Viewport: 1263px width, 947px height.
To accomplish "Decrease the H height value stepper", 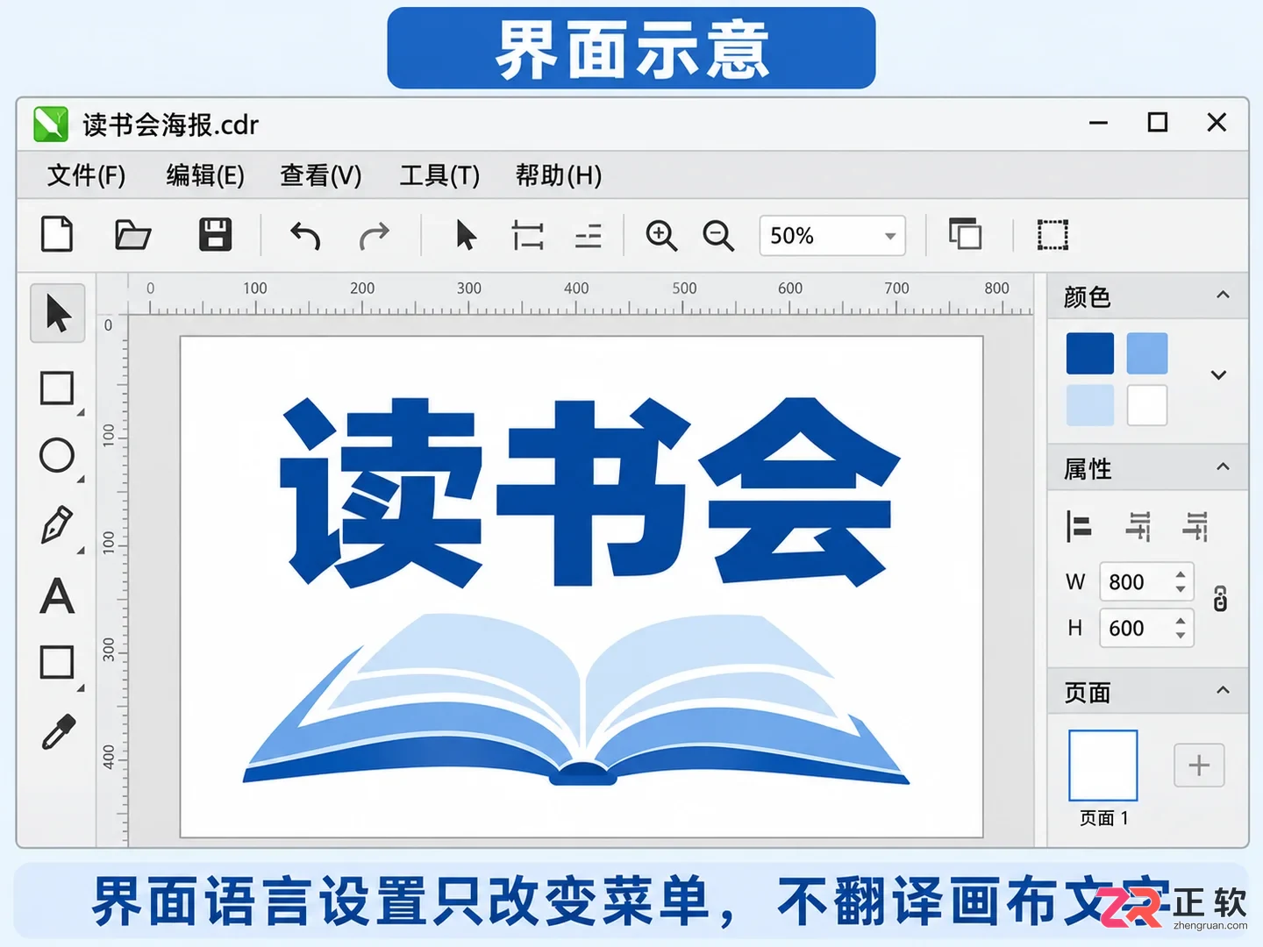I will point(1181,637).
